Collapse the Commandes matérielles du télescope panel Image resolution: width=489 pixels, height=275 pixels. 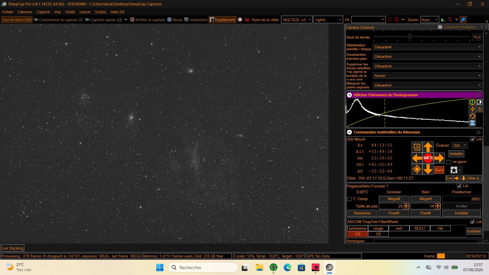pos(349,132)
